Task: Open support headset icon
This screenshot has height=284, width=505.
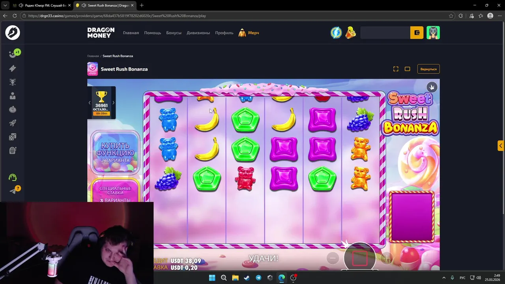Action: (x=13, y=177)
